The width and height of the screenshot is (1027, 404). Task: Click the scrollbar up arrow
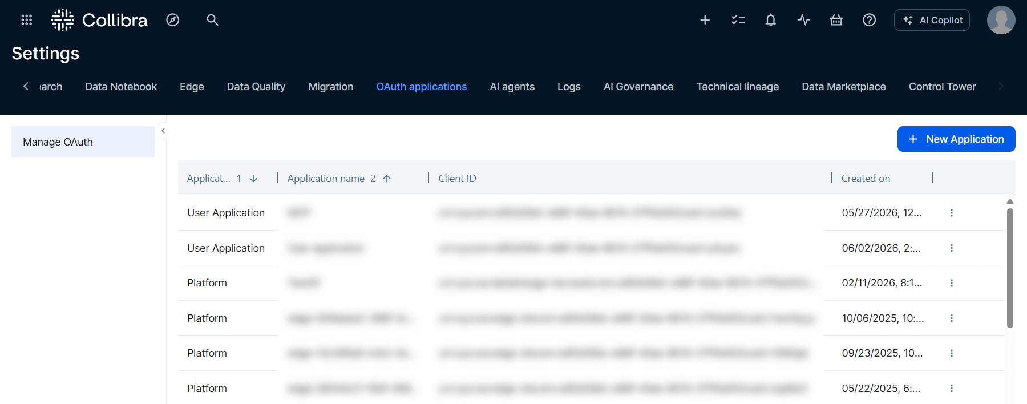[1010, 201]
